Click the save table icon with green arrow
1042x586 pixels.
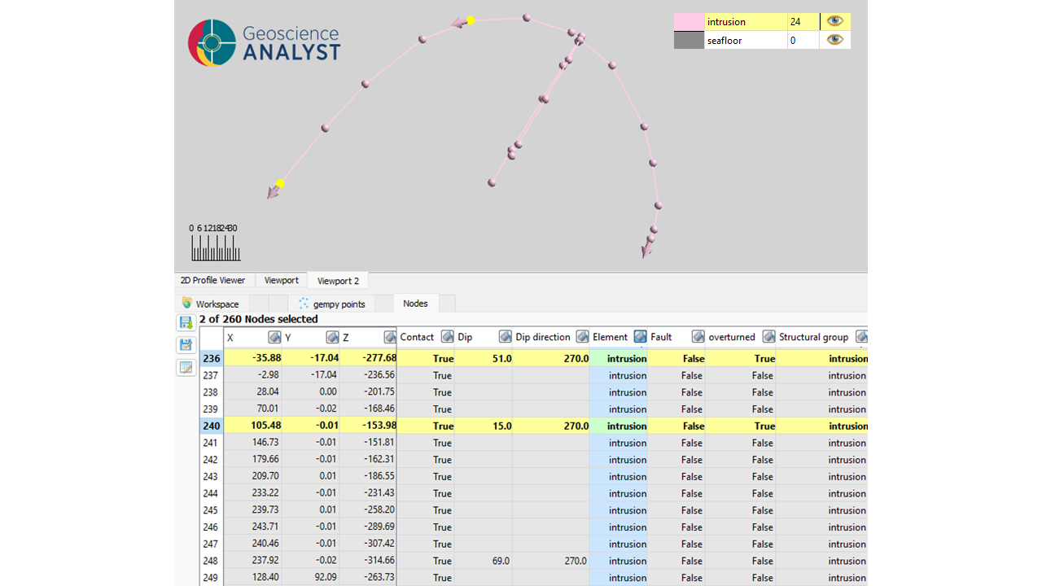pos(186,323)
